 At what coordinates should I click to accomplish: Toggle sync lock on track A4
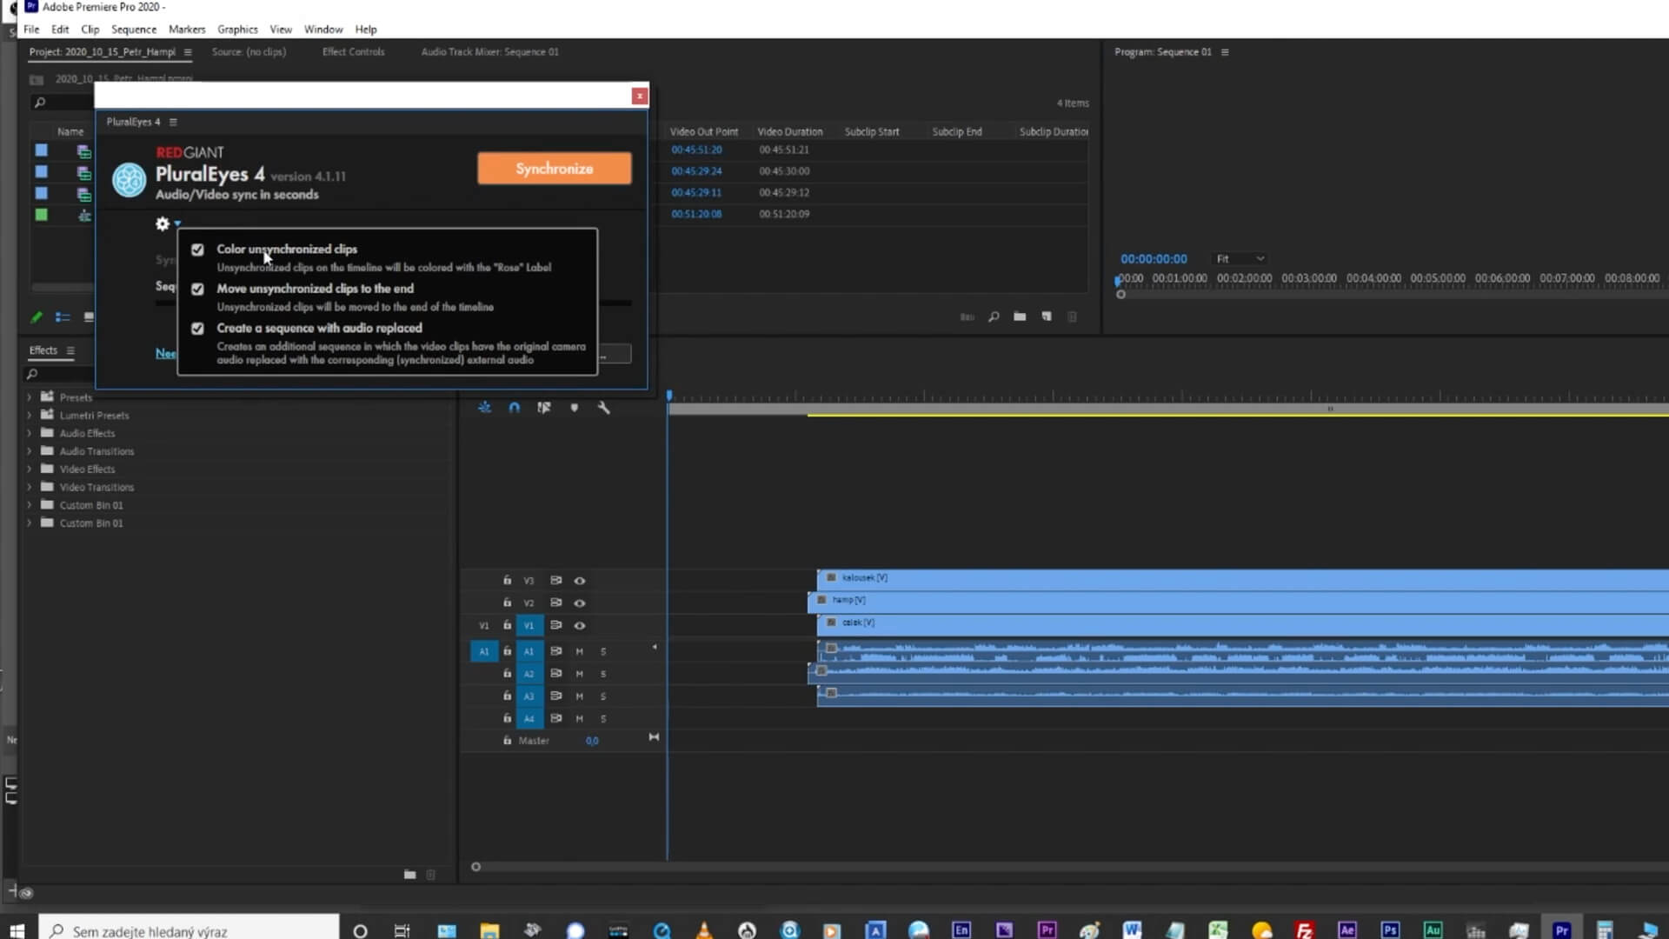coord(556,718)
